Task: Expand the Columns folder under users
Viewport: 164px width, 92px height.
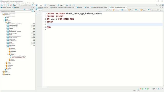Action: (x=8, y=48)
